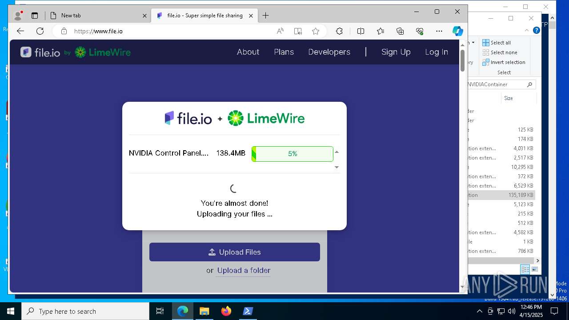
Task: Open Tab actions menu icon
Action: click(35, 16)
